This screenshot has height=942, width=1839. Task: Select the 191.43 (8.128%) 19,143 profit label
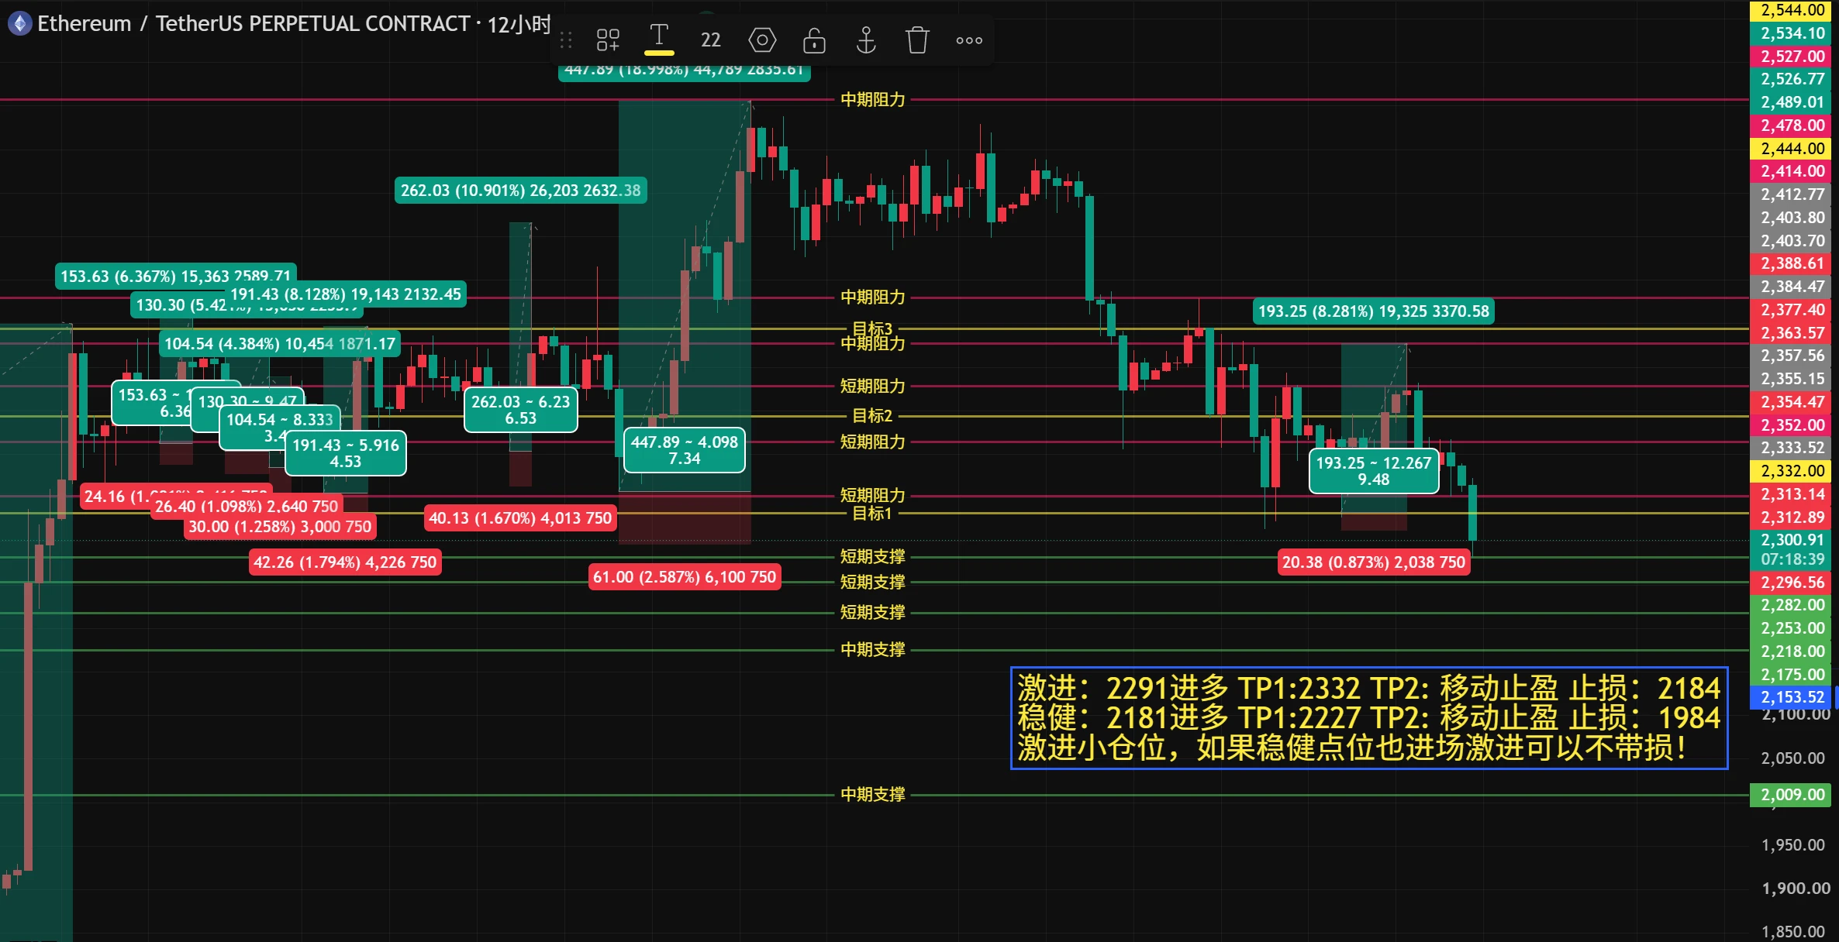tap(346, 294)
